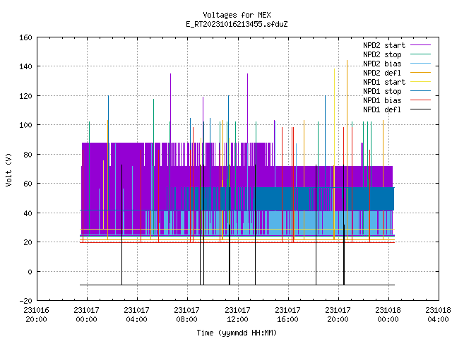Click the green NPD2 stop legend line

421,54
